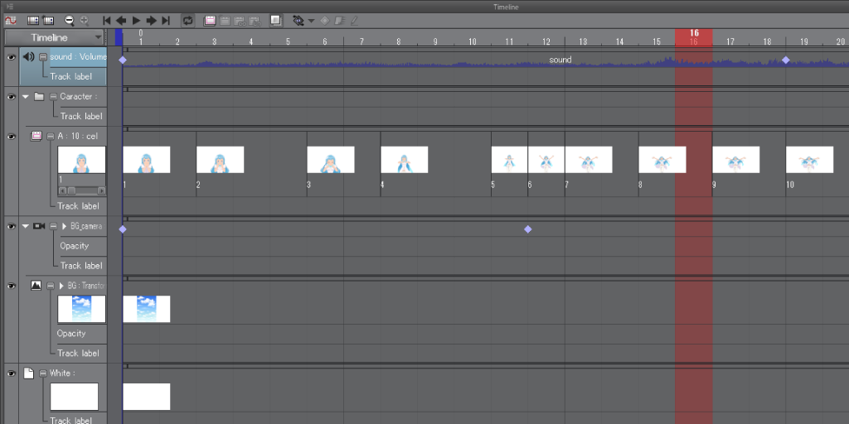Go to the last frame of the timeline
849x424 pixels.
(166, 20)
